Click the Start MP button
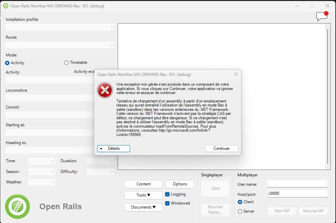This screenshot has width=336, height=223. (282, 211)
